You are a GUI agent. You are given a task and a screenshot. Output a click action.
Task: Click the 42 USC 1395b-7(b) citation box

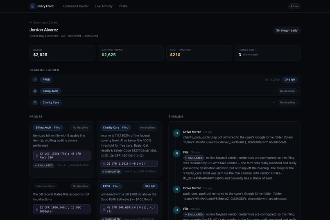[62, 156]
